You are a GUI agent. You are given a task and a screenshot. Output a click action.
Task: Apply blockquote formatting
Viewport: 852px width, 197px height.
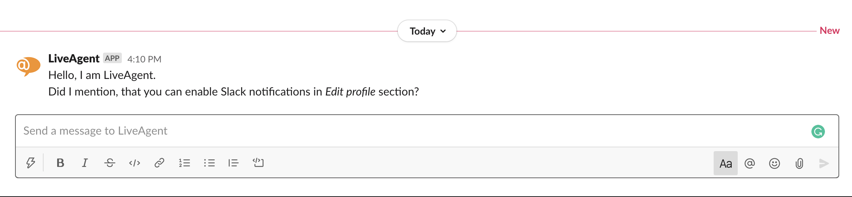(233, 163)
